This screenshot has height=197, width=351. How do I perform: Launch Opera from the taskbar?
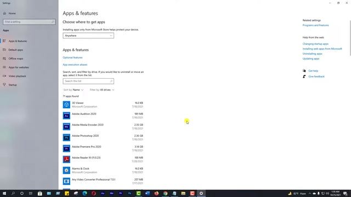click(x=94, y=193)
